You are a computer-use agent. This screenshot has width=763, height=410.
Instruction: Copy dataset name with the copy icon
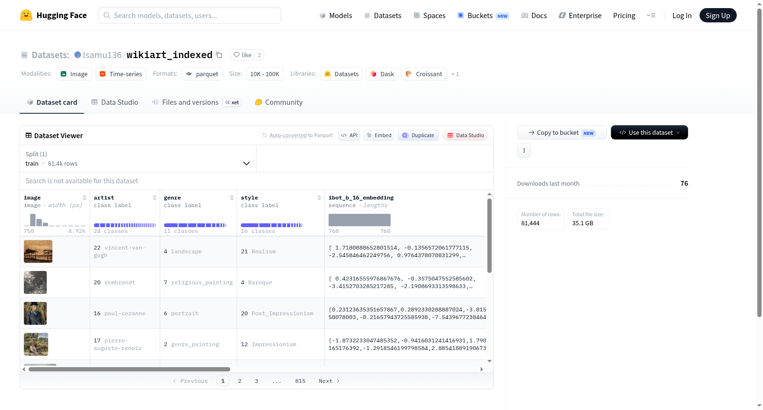[x=219, y=55]
